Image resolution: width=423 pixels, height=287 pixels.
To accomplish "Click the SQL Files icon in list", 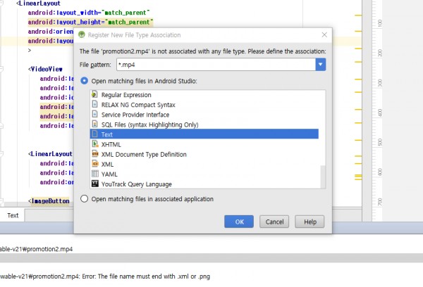I will point(94,124).
